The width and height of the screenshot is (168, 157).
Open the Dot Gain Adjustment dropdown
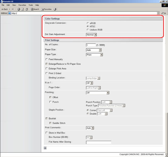click(x=91, y=35)
